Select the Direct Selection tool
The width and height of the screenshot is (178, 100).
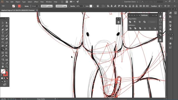(x=7, y=23)
